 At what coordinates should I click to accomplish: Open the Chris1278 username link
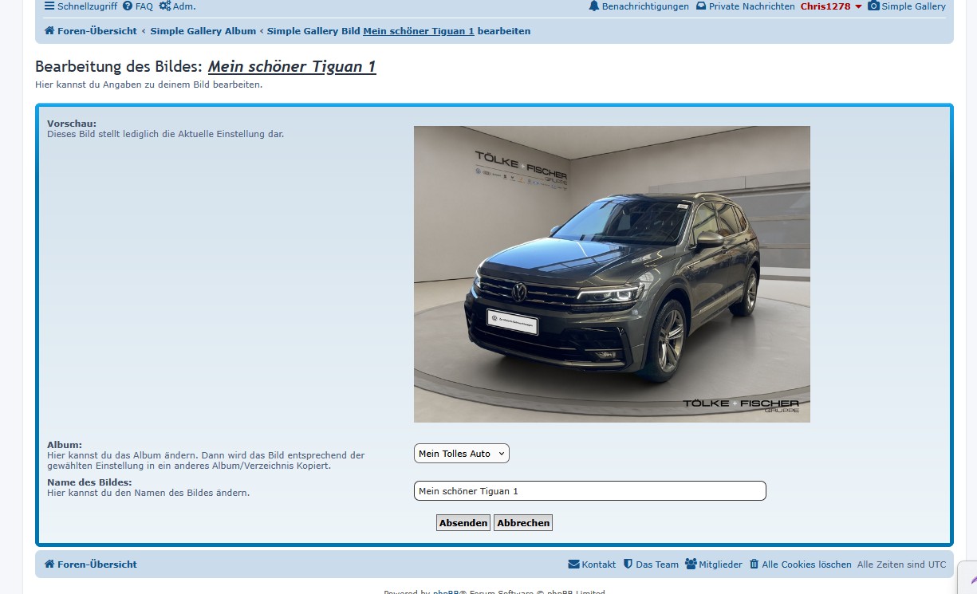pyautogui.click(x=825, y=6)
